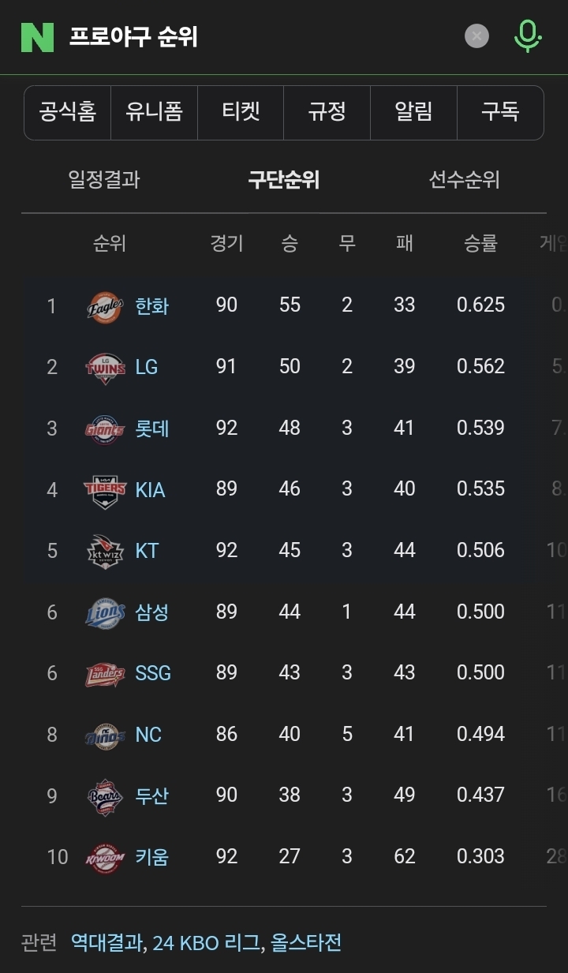Open the 역대결과 related link
This screenshot has height=973, width=568.
(x=106, y=942)
